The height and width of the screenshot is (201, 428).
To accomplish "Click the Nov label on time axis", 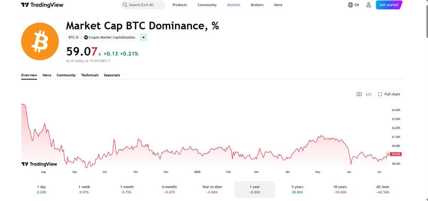I will pos(136,172).
